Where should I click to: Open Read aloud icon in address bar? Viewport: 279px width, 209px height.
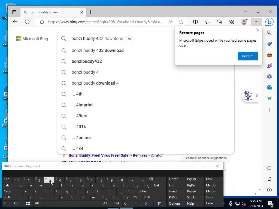point(170,22)
